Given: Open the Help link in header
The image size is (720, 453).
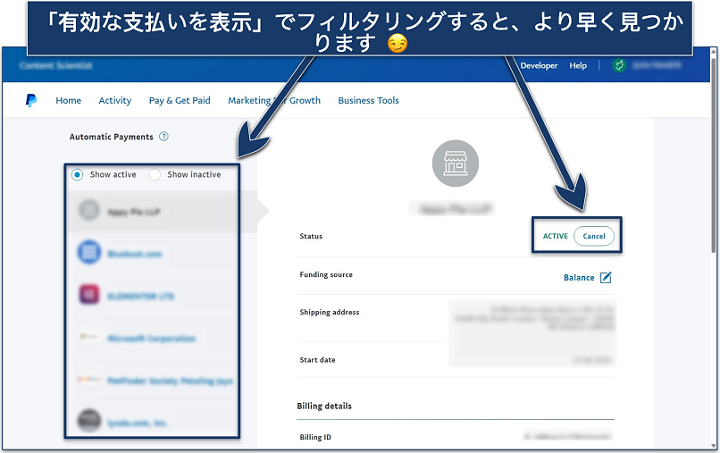Looking at the screenshot, I should [578, 66].
